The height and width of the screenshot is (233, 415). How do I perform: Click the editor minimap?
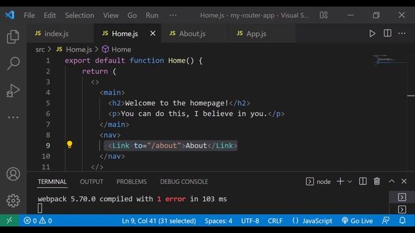389,60
